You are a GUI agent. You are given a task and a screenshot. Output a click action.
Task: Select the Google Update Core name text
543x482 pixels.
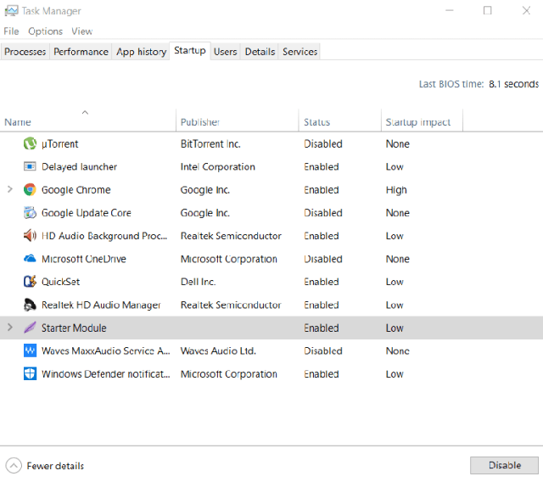87,213
